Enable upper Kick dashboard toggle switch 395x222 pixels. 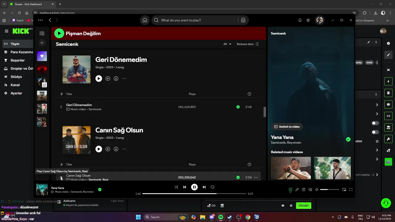pos(375,123)
